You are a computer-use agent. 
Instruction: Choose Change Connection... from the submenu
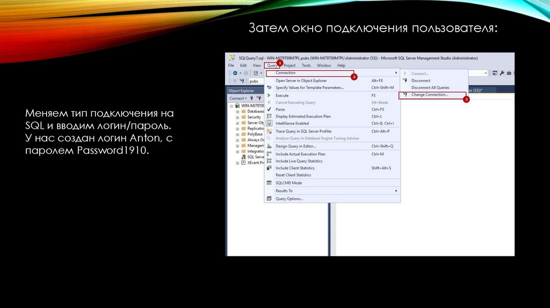(x=429, y=94)
